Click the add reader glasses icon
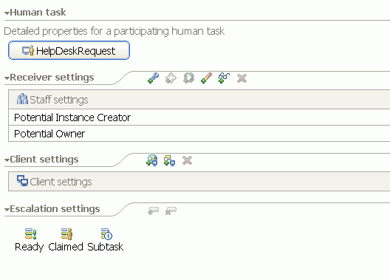Screen dimensions: 390x280 click(x=224, y=78)
